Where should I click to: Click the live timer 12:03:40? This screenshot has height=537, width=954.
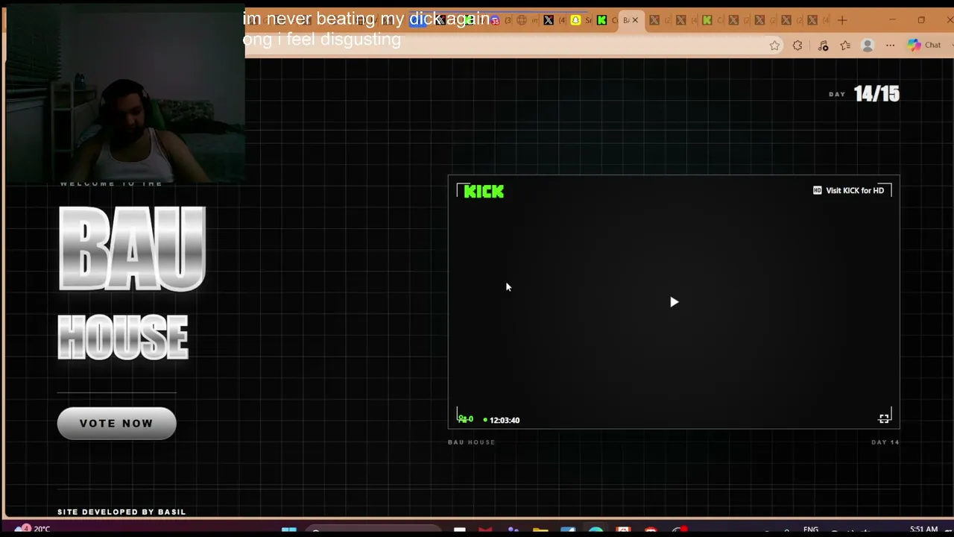coord(504,420)
